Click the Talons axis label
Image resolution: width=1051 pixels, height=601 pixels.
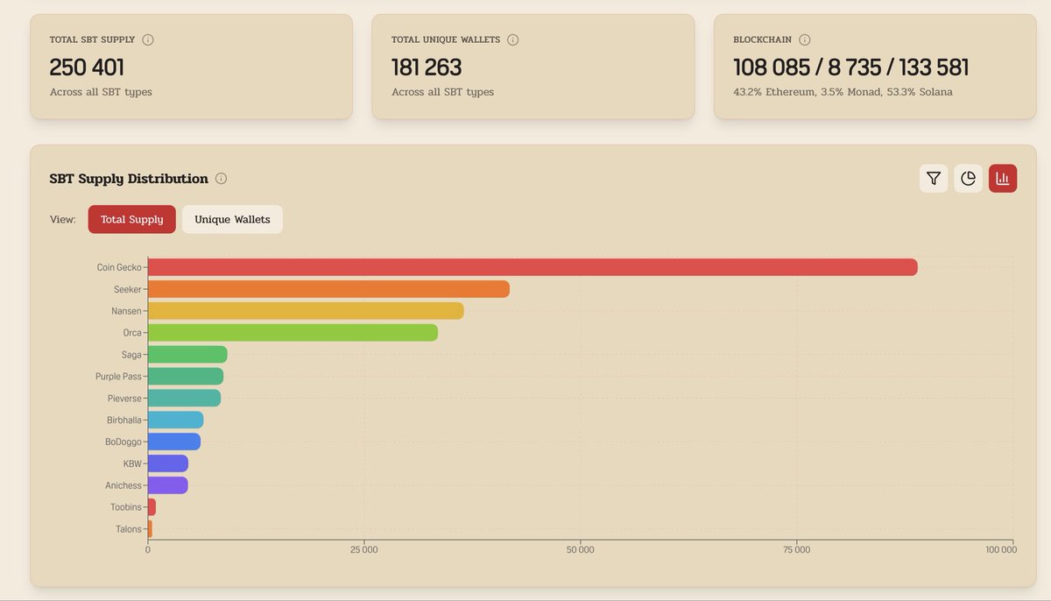coord(129,529)
